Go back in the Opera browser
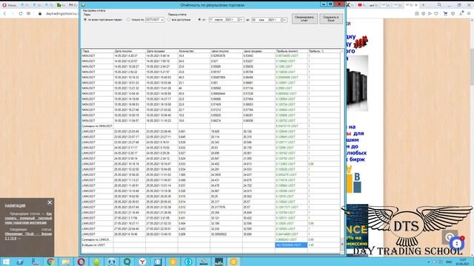 (x=5, y=13)
